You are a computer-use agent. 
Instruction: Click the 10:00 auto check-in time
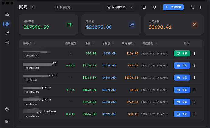tap(71, 114)
